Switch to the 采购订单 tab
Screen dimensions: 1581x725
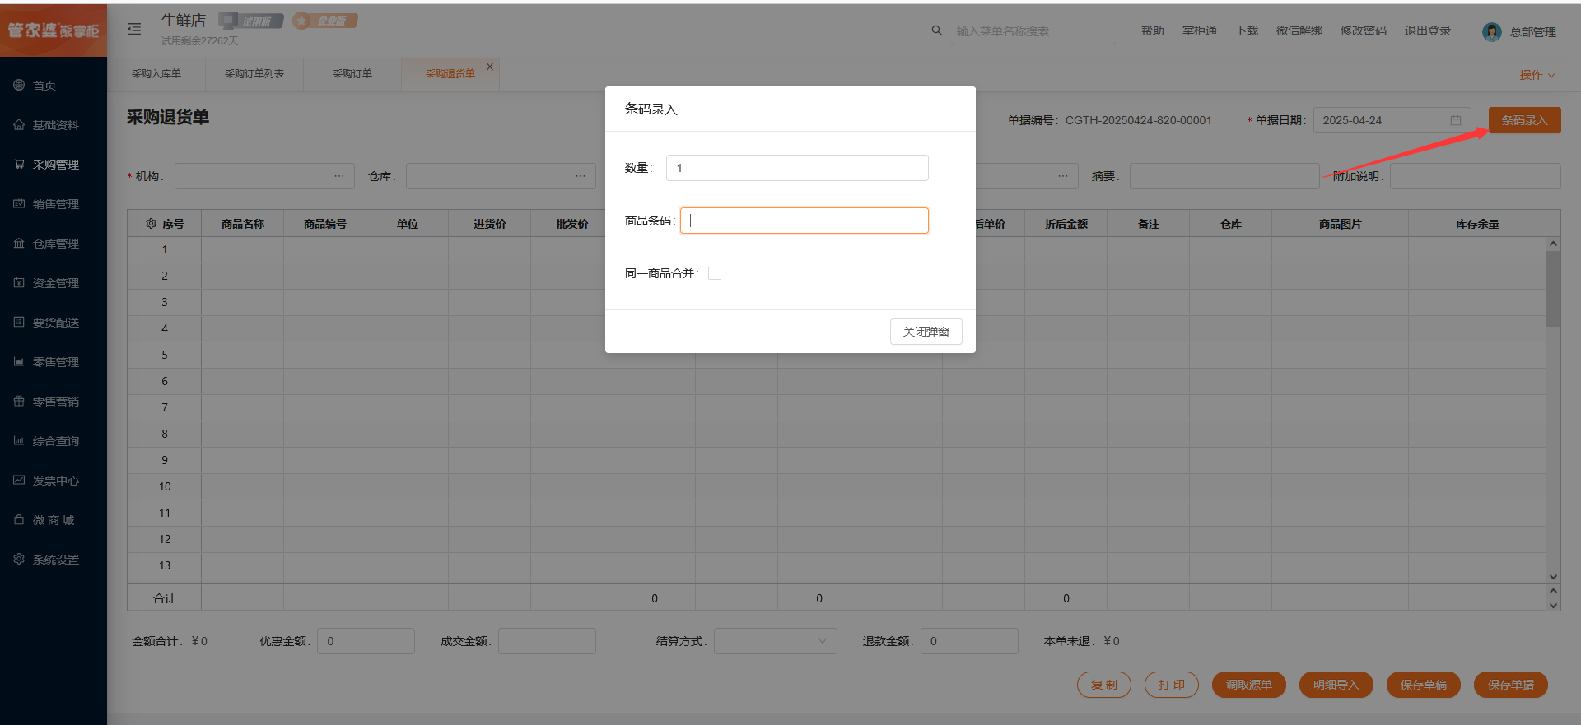point(352,74)
